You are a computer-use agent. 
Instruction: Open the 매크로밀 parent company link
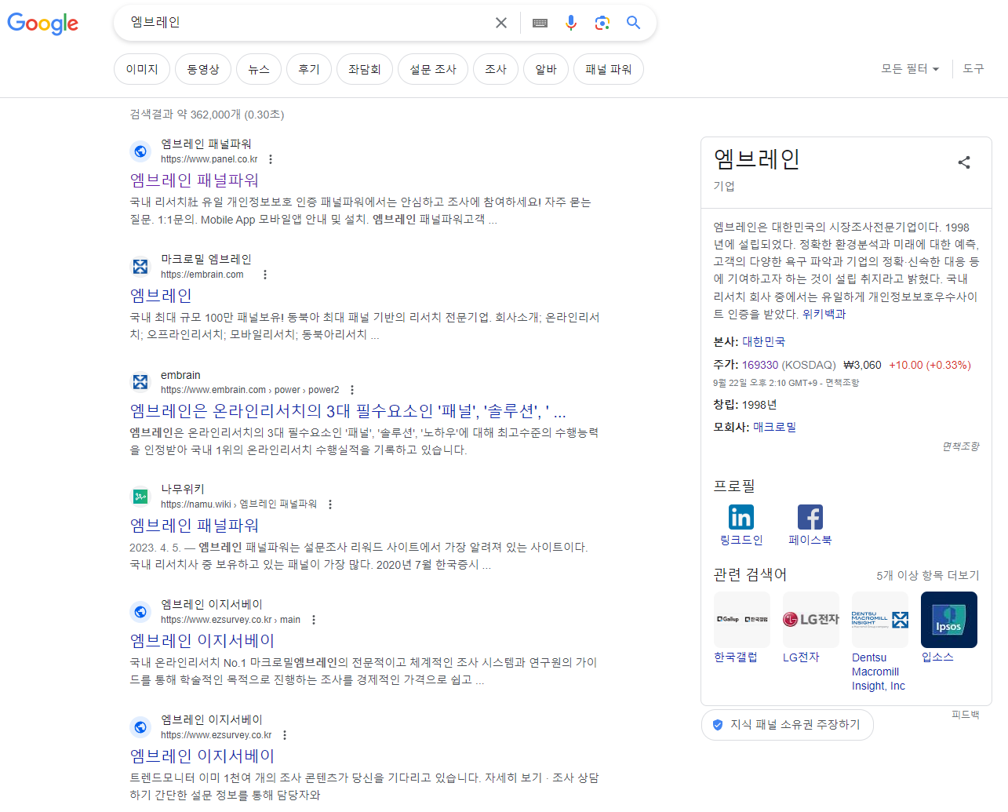(775, 428)
